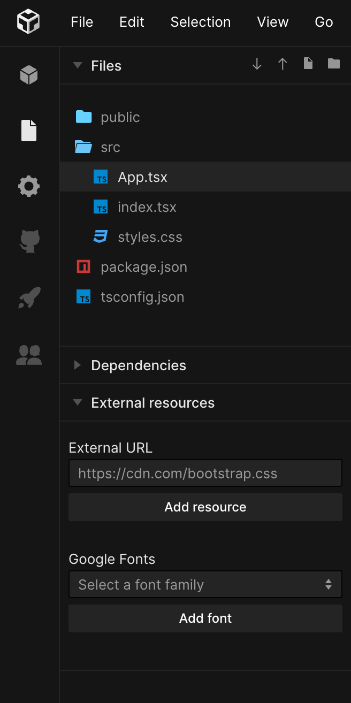This screenshot has width=351, height=703.
Task: Open the Deployment rocket panel
Action: tap(28, 297)
